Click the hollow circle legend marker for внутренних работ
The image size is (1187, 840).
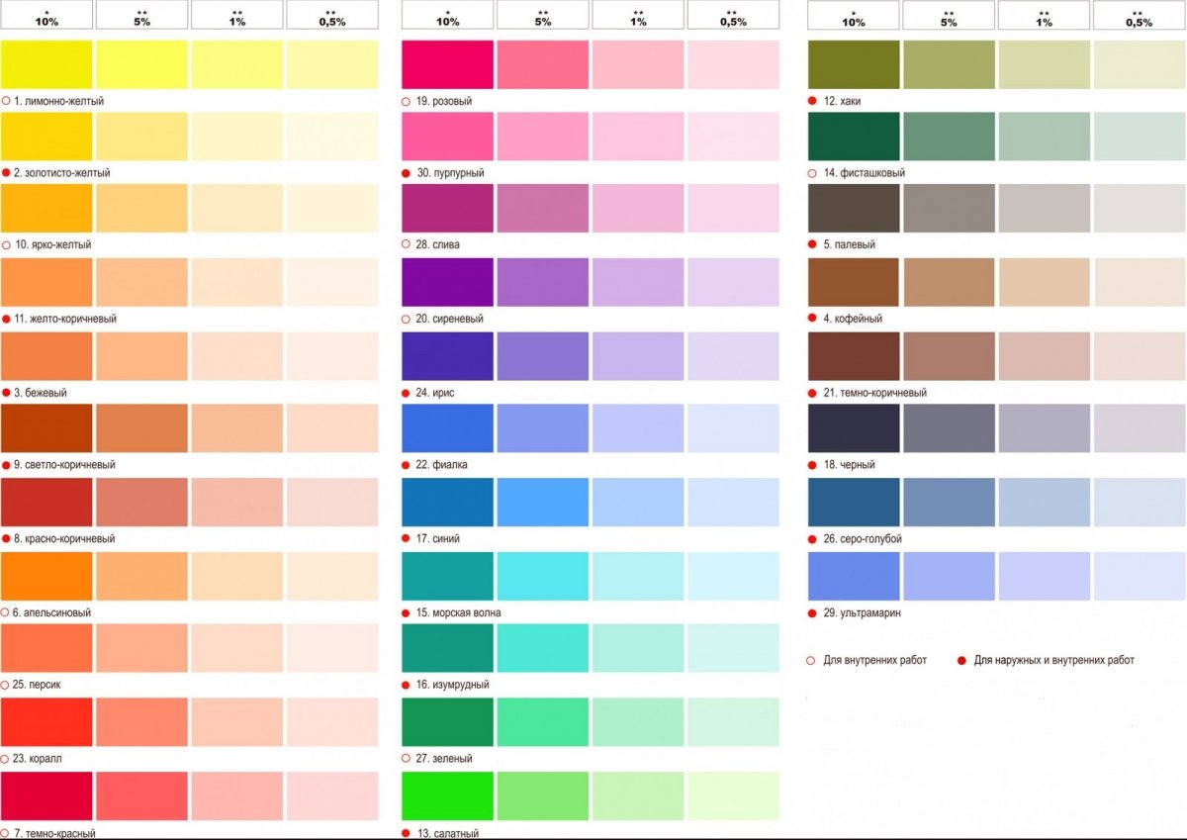pyautogui.click(x=812, y=660)
